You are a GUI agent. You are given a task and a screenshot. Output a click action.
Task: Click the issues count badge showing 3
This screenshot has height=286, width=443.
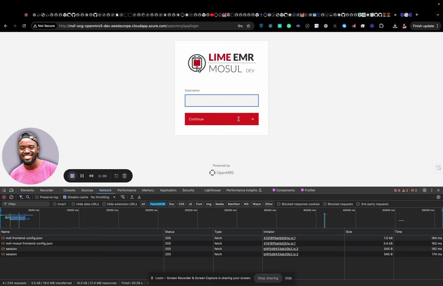414,190
